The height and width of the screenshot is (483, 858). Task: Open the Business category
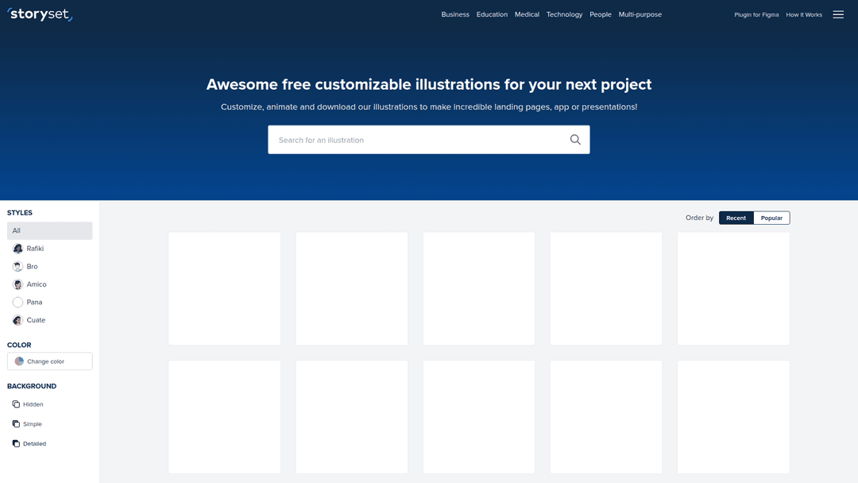(x=455, y=14)
